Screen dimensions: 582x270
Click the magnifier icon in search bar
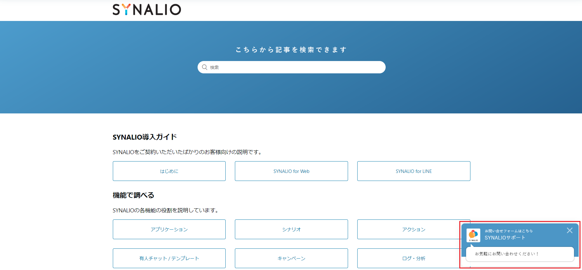pyautogui.click(x=204, y=67)
